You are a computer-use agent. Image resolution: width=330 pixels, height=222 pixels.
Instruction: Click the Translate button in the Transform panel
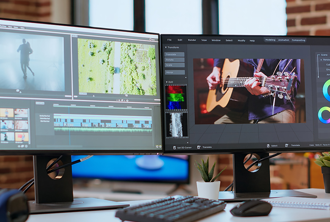pyautogui.click(x=174, y=54)
